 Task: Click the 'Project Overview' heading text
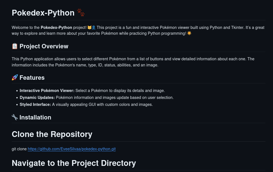(x=44, y=46)
